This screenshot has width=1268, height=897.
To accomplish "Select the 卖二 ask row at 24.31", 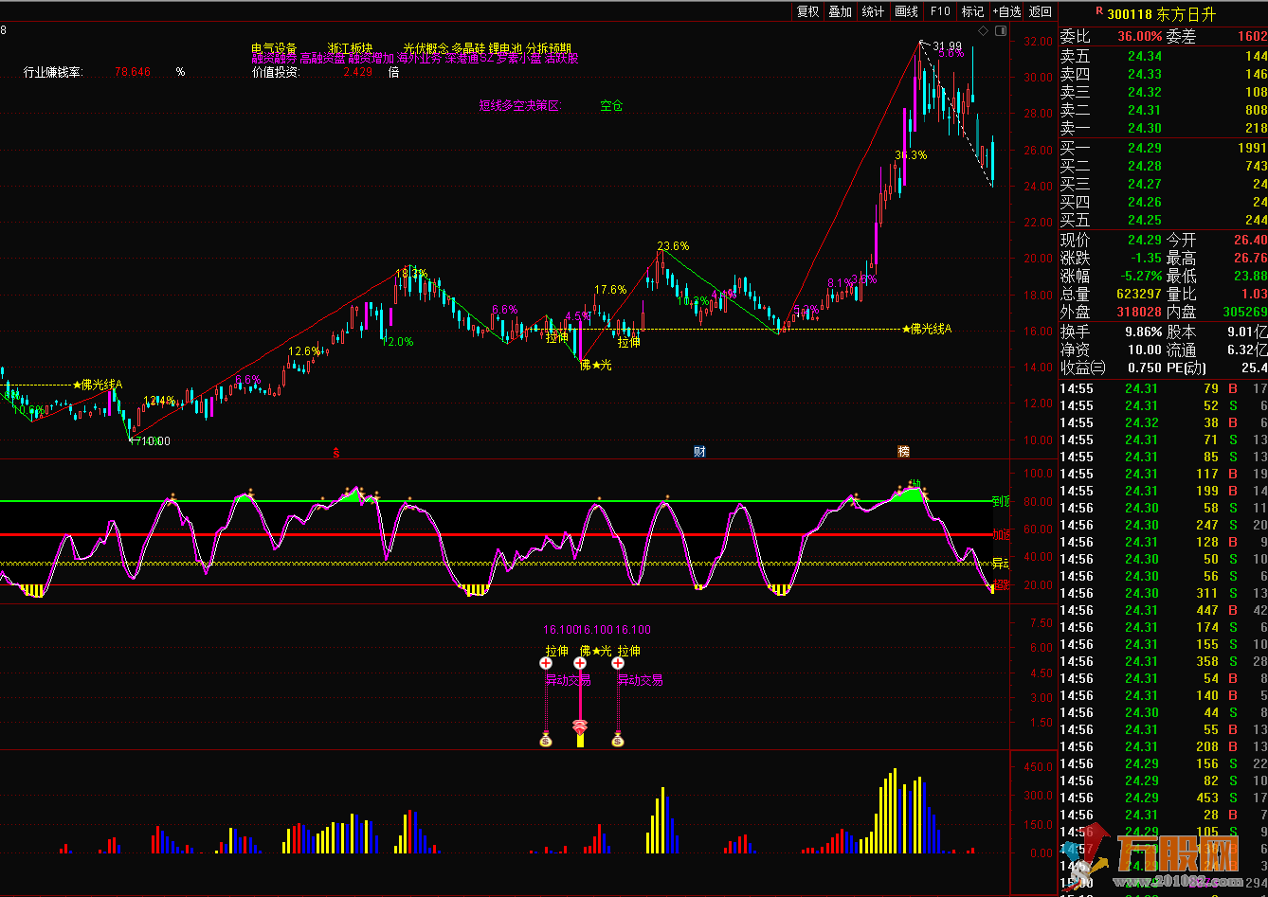I will coord(1163,110).
